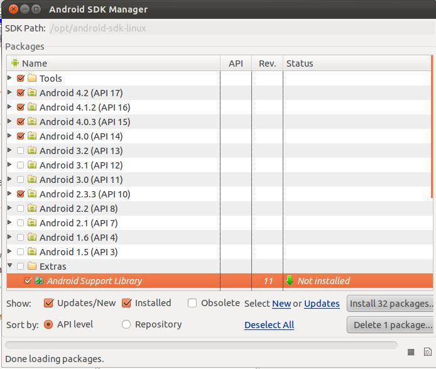Click the Android 2.3.3 (API 10) platform icon
Screen dimensions: 436x369
32,194
